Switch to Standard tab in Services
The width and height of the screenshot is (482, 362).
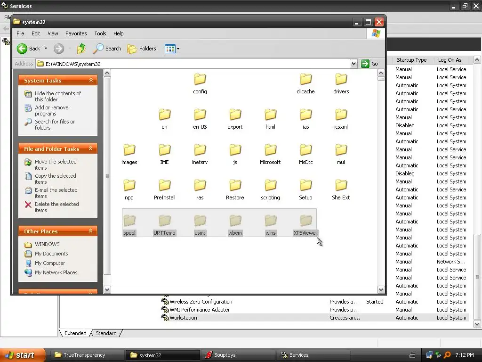pyautogui.click(x=106, y=333)
